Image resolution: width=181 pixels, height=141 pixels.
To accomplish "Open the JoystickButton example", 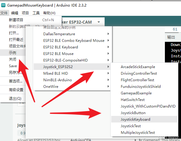I will [x=144, y=113].
